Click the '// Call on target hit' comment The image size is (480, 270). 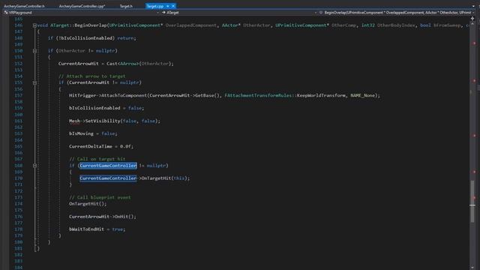[97, 159]
